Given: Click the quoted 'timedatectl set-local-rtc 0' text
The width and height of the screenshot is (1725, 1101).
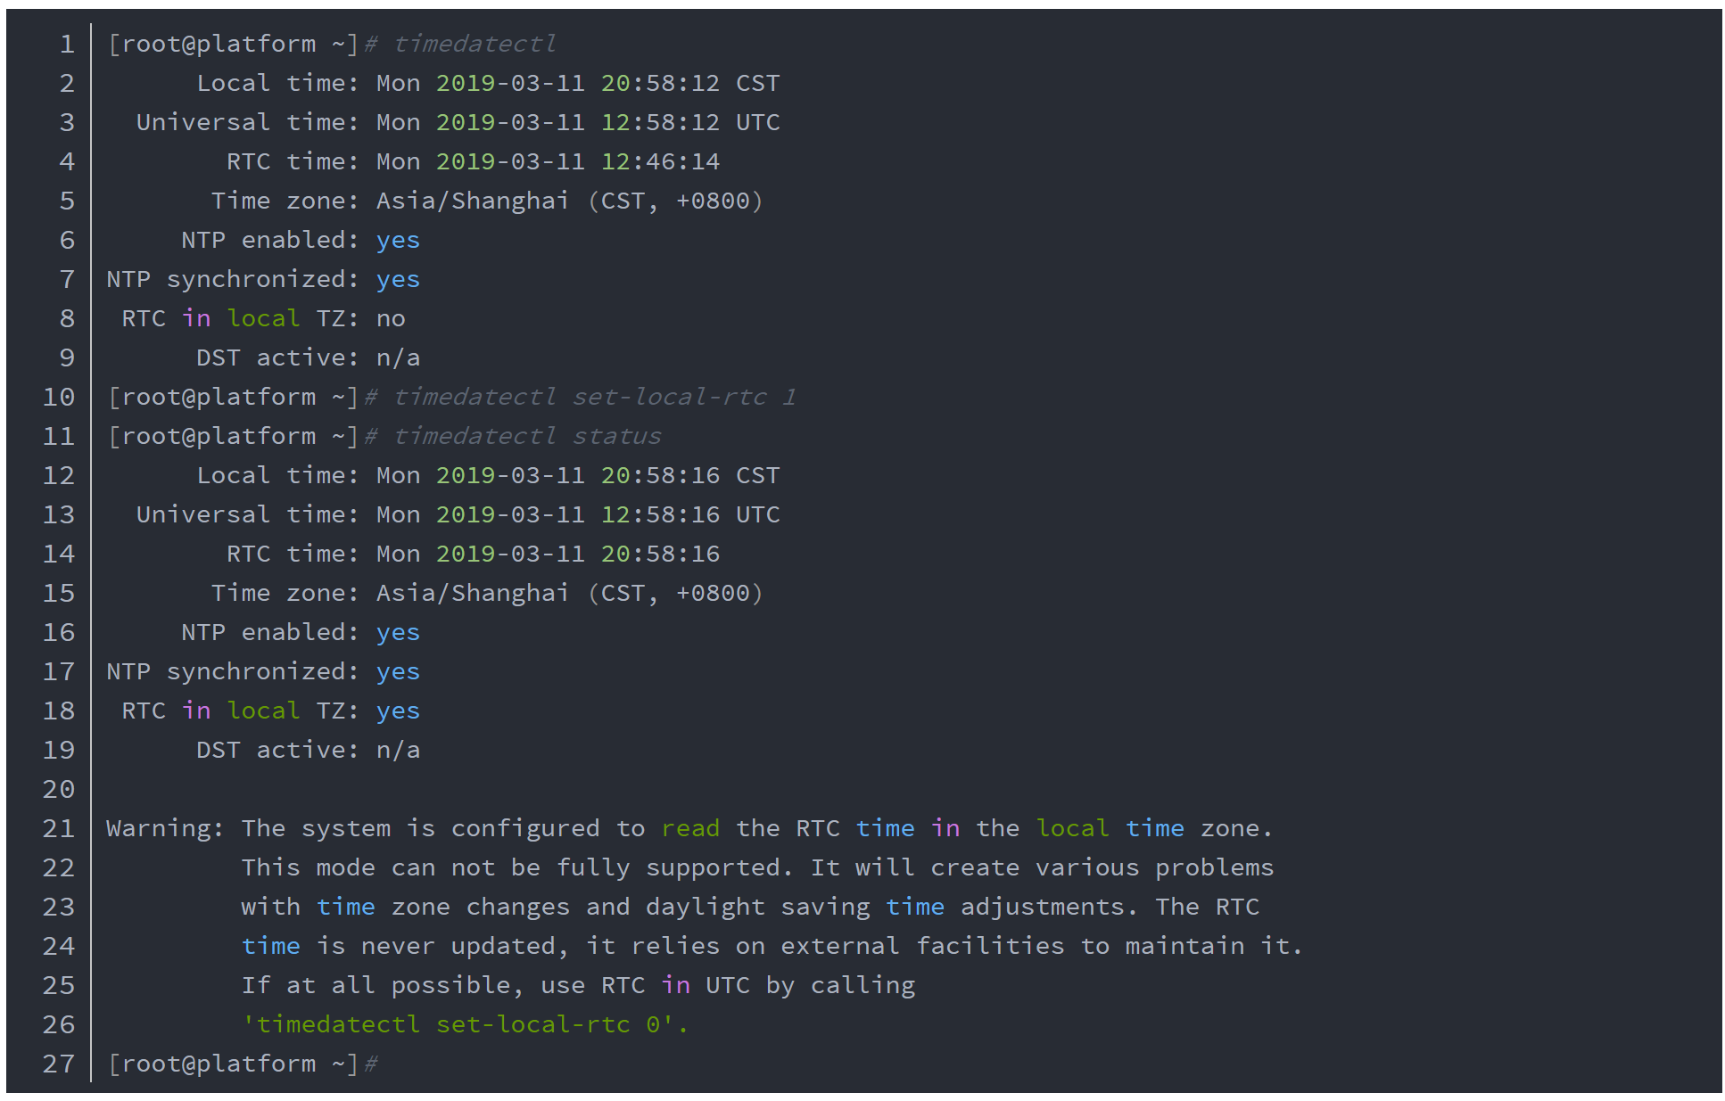Looking at the screenshot, I should pyautogui.click(x=464, y=1024).
